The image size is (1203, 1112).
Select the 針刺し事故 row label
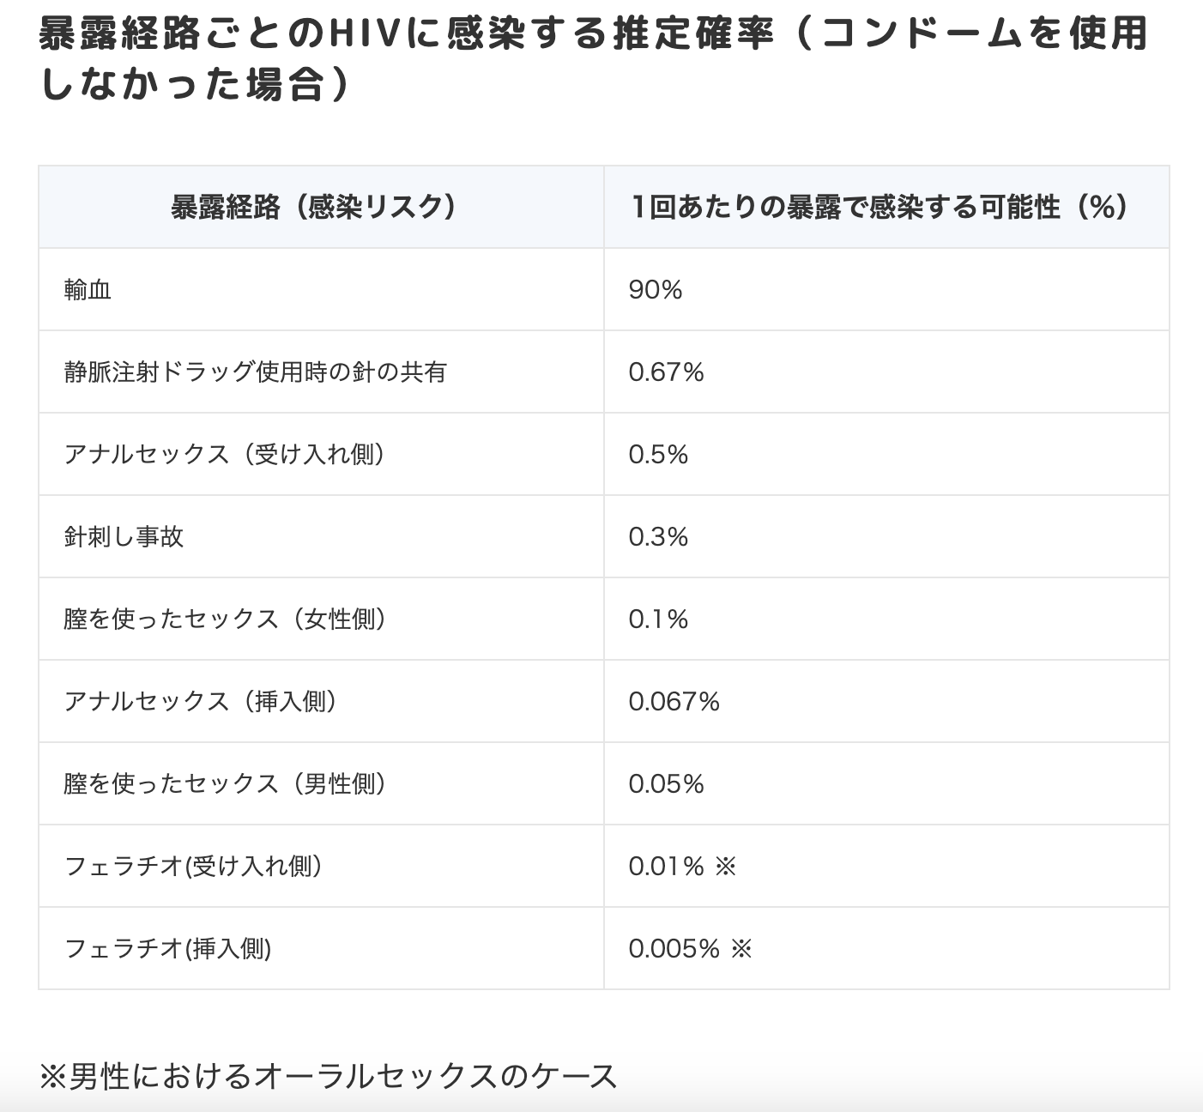124,537
